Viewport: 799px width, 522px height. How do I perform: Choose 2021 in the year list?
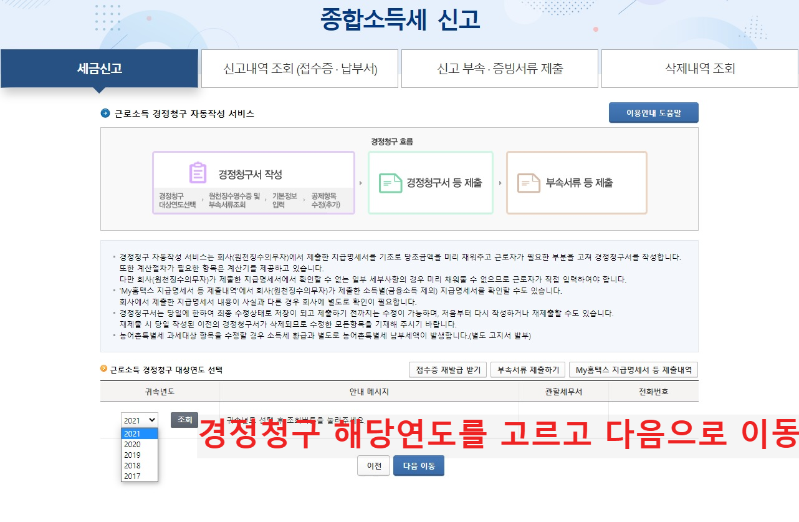[x=140, y=434]
